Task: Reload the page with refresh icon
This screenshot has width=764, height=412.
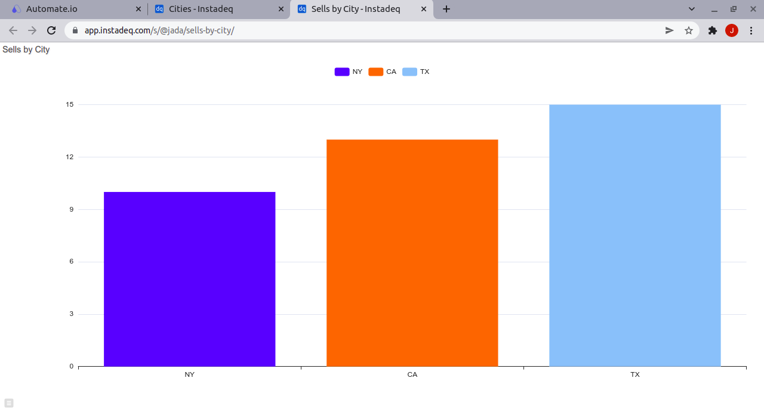Action: (x=51, y=30)
